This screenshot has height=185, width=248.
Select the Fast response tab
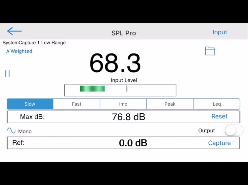(x=77, y=104)
